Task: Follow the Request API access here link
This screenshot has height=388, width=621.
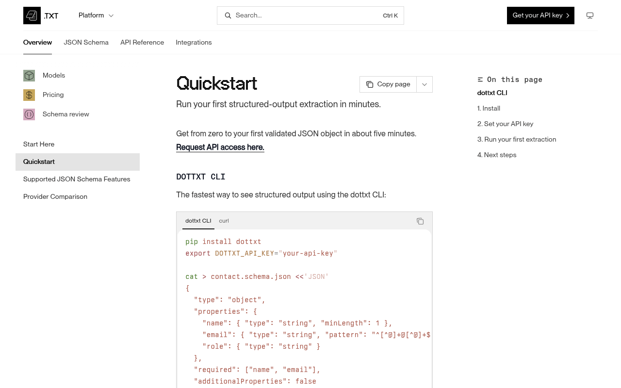Action: [220, 147]
